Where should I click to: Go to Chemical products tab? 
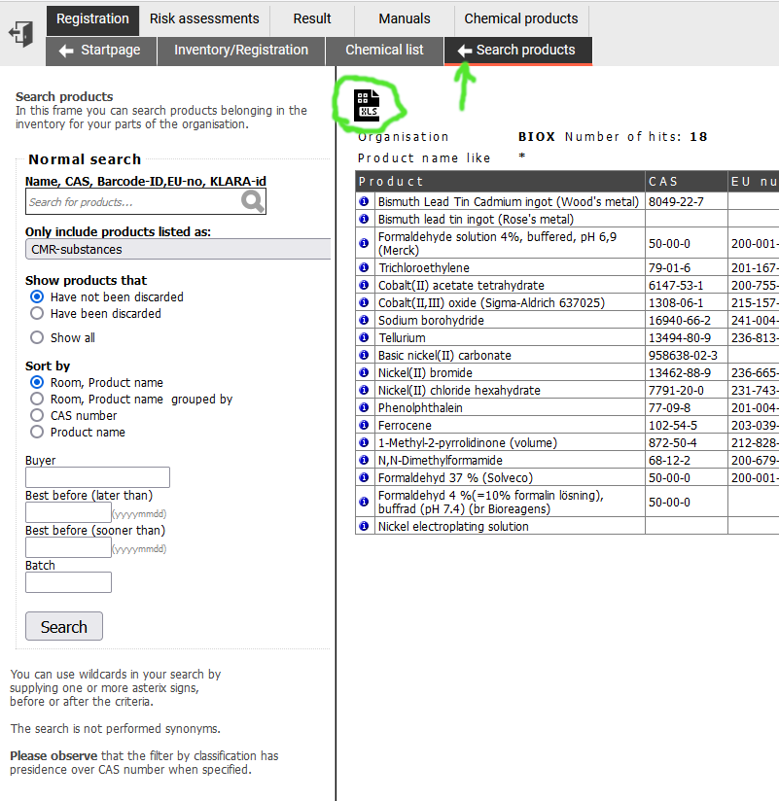[x=521, y=20]
